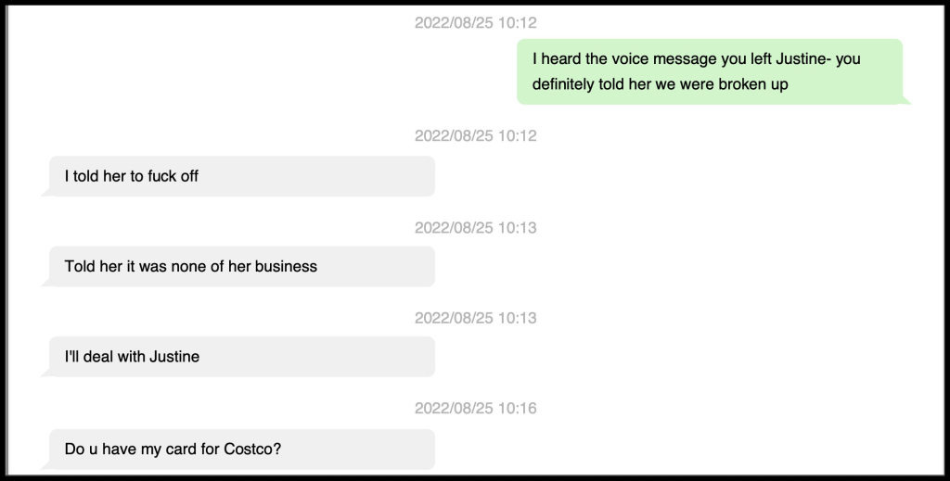Image resolution: width=950 pixels, height=481 pixels.
Task: Click the 10:12 timestamp above "I told her" message
Action: (475, 136)
